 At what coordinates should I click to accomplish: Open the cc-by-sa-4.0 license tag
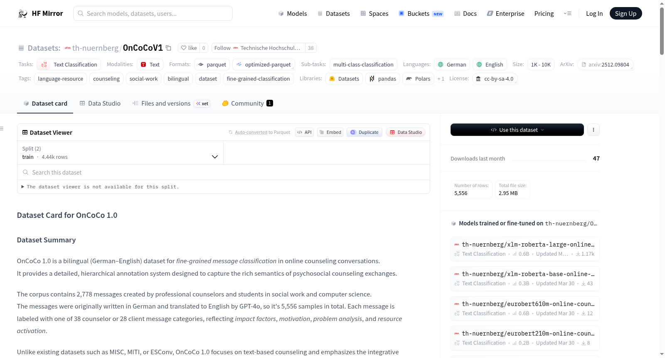[495, 79]
